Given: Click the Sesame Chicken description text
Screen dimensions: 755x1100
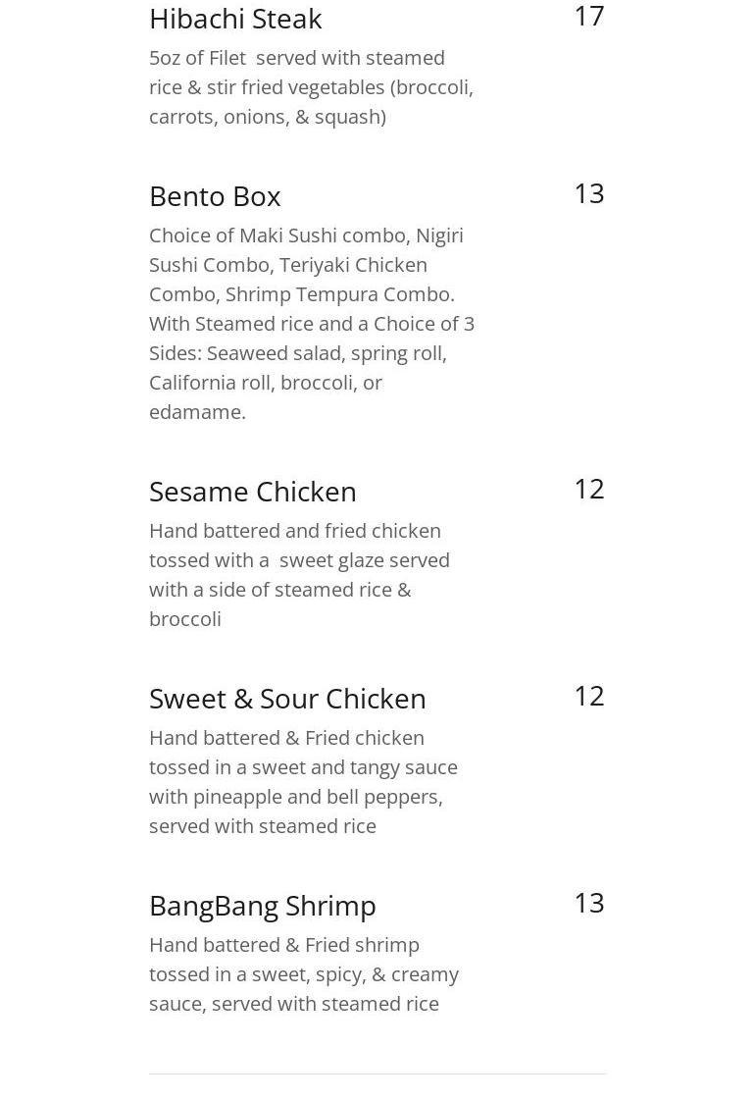Looking at the screenshot, I should (x=299, y=574).
